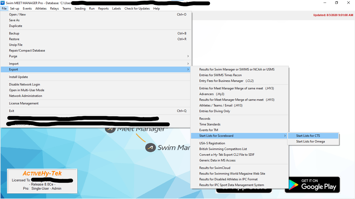Export Events for TM
355x199 pixels.
coord(240,130)
